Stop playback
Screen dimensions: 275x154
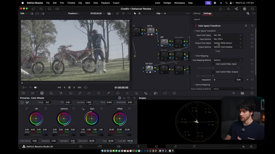tap(69, 87)
